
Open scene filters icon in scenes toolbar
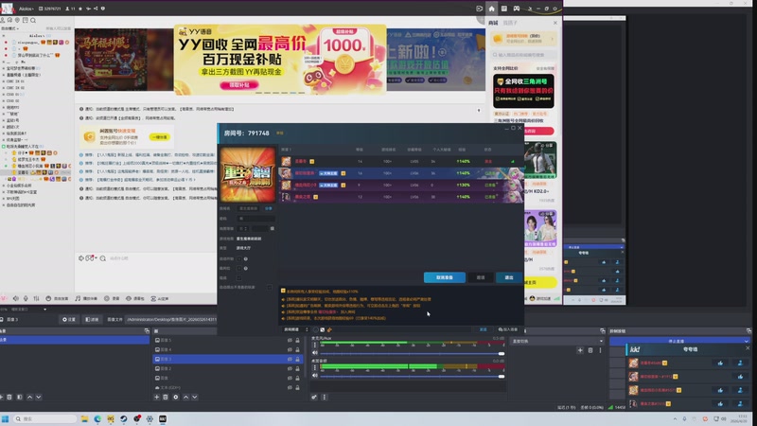tap(19, 397)
